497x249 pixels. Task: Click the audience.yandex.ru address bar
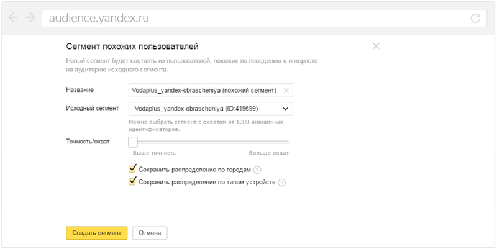(264, 19)
